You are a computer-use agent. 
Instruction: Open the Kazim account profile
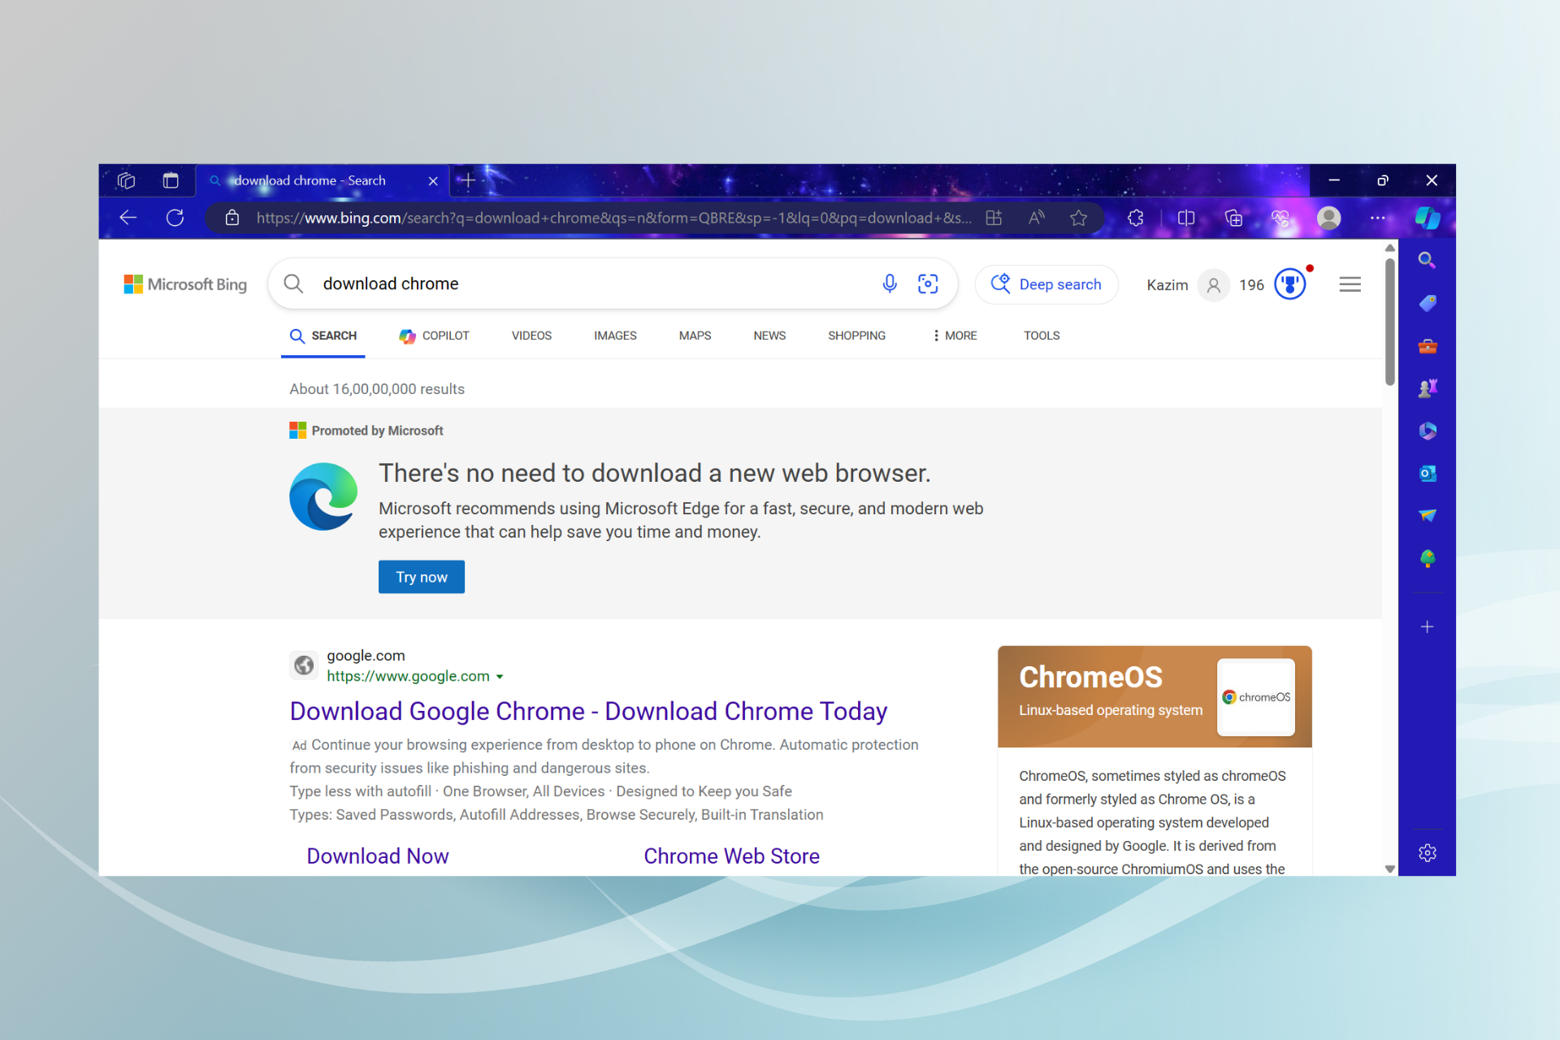point(1187,285)
